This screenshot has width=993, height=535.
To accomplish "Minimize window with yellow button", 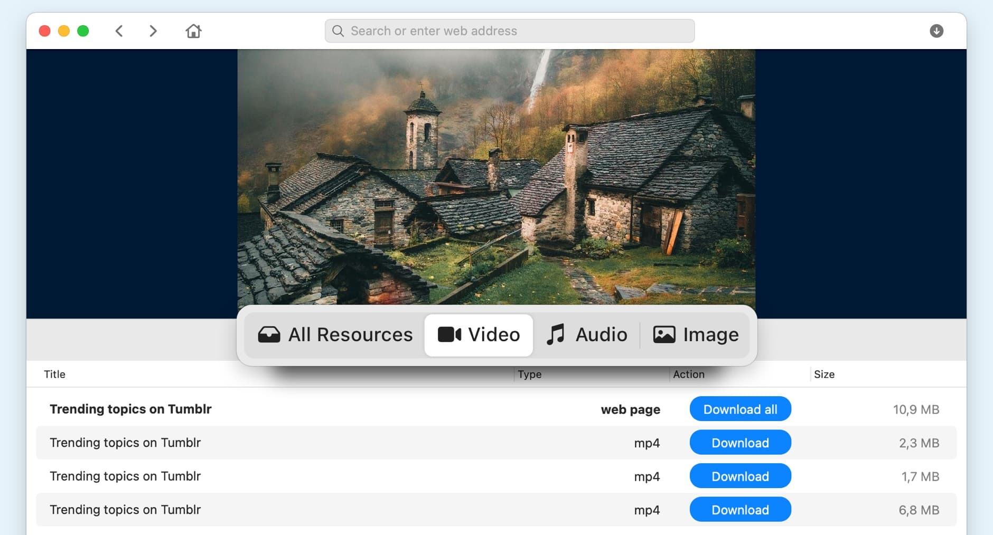I will point(64,31).
